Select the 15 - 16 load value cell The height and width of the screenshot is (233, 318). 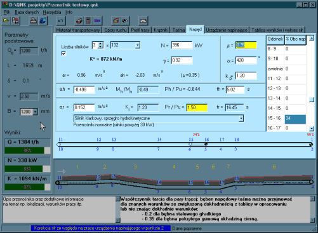point(295,118)
